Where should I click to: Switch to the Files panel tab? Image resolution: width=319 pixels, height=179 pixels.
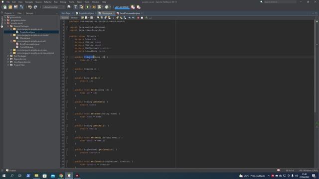coord(19,13)
